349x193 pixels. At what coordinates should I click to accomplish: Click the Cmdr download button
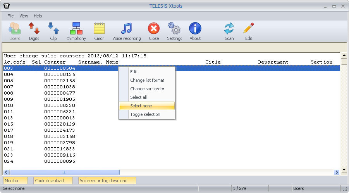(53, 180)
